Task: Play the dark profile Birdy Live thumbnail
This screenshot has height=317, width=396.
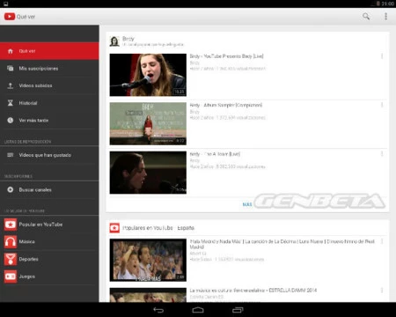Action: [x=148, y=173]
